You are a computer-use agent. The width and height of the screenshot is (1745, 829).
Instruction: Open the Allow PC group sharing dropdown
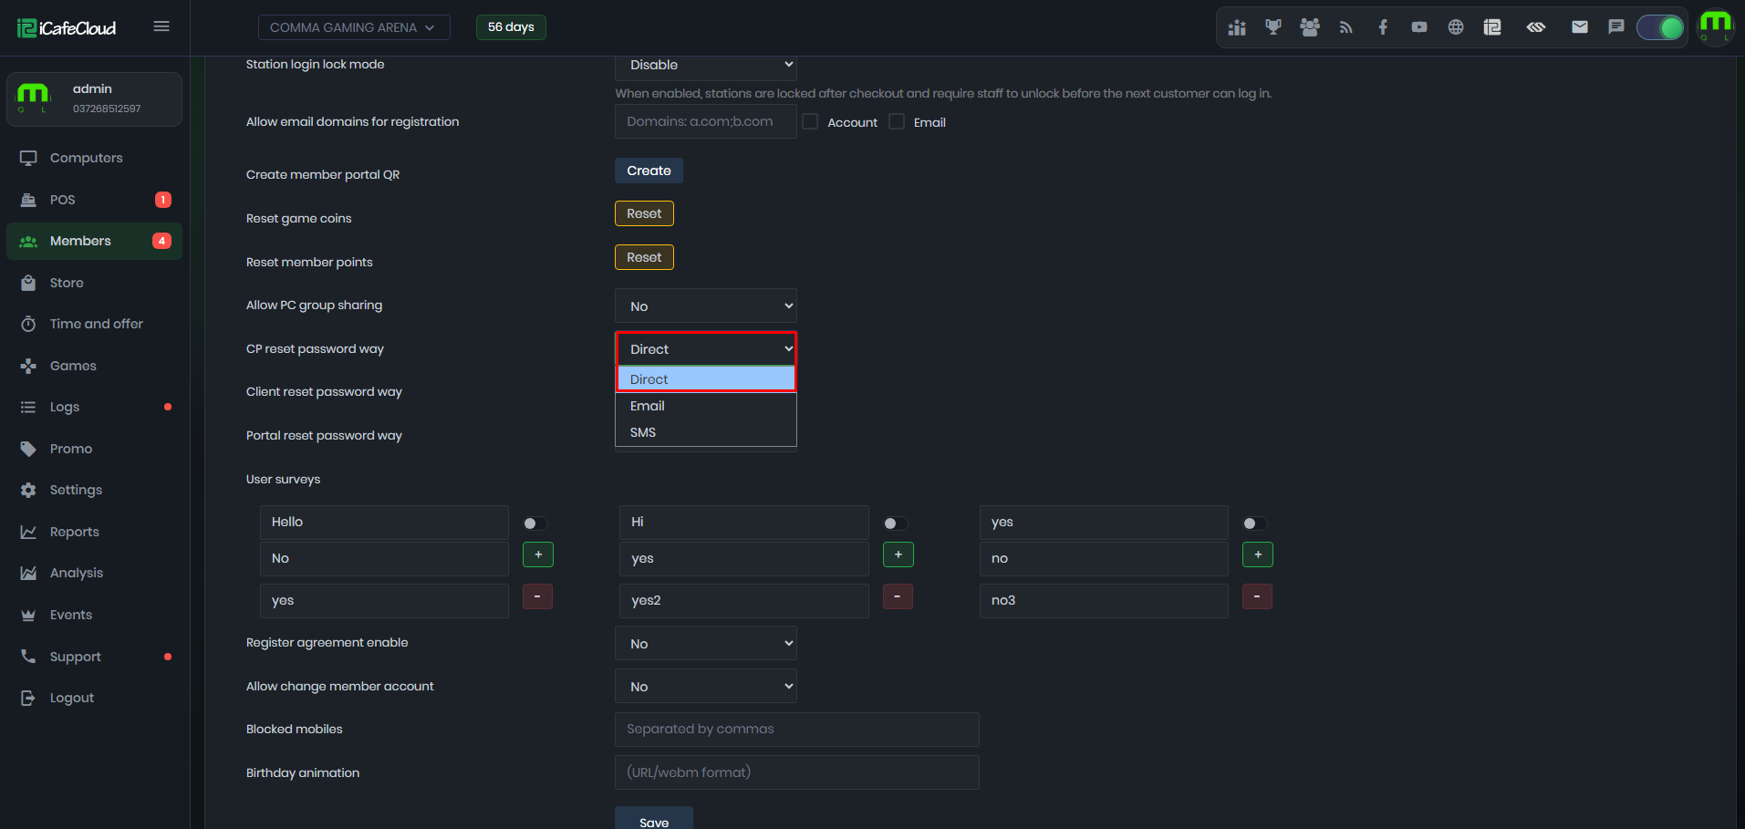(706, 306)
